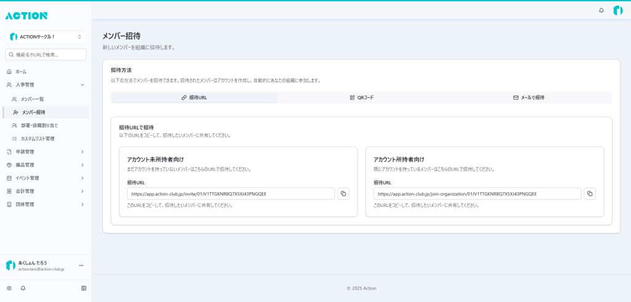Click the profile avatar in top right

point(617,10)
